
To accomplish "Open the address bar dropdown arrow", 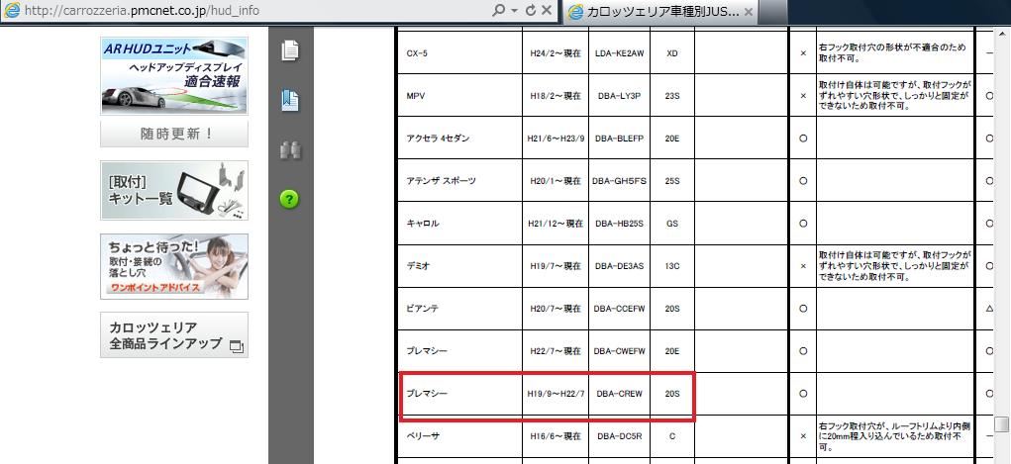I will point(514,11).
